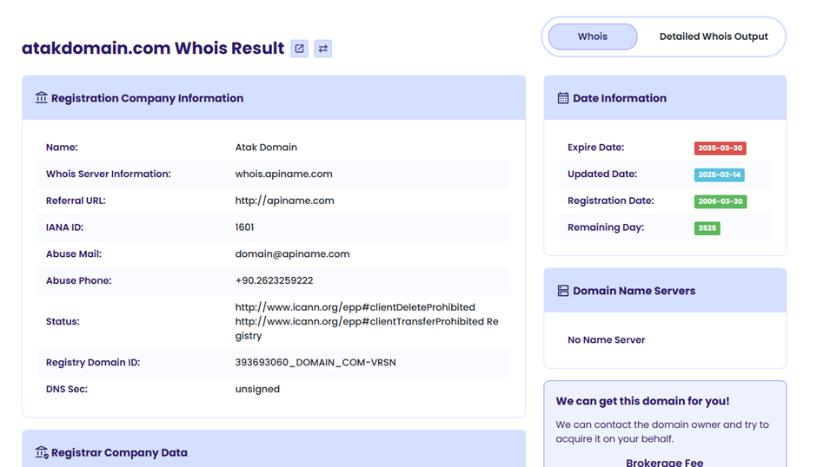Click the No Name Server text

pos(606,340)
